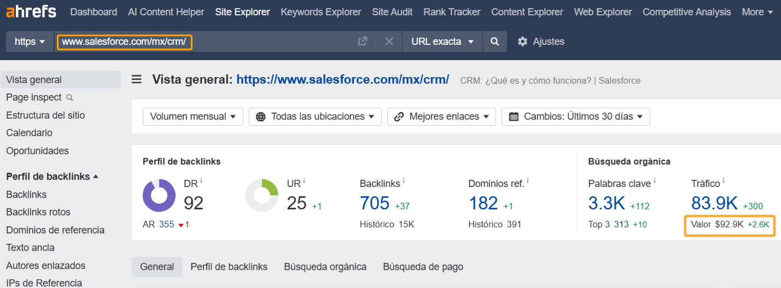Image resolution: width=781 pixels, height=288 pixels.
Task: Open Autores enlazados in the sidebar
Action: click(46, 266)
